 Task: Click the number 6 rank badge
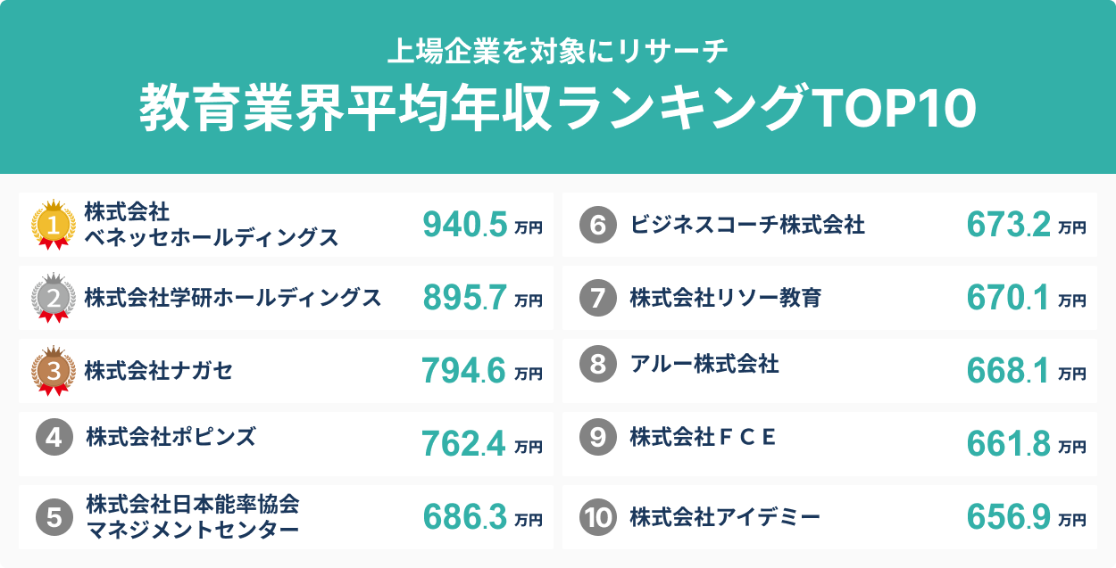click(x=597, y=226)
